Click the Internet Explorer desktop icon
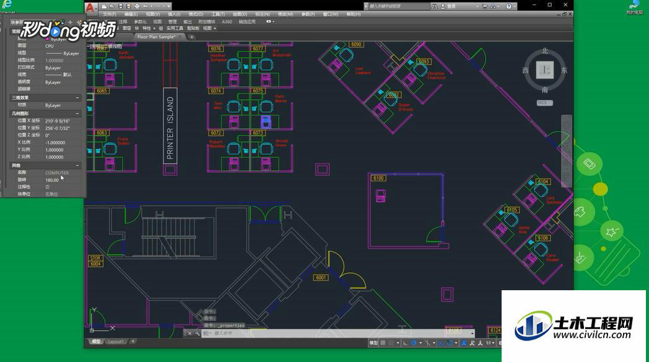This screenshot has width=649, height=362. point(7,6)
